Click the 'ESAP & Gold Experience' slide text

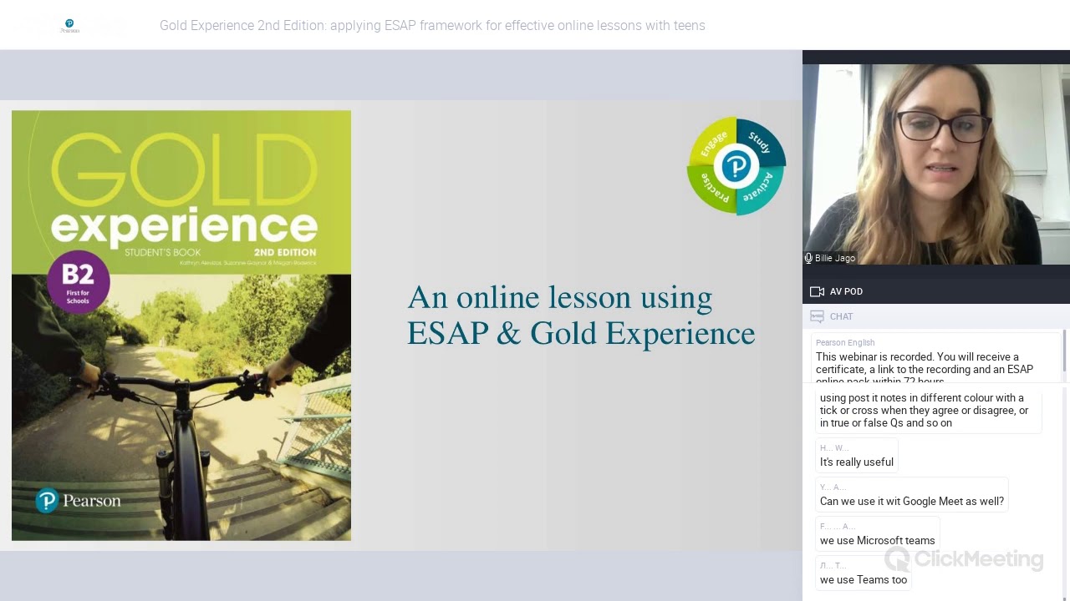pos(581,333)
